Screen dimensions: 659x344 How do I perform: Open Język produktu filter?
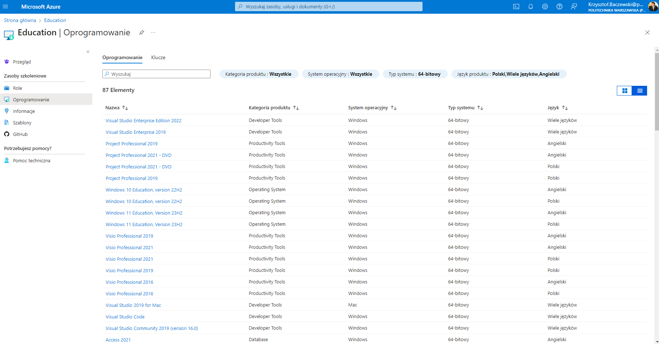pos(508,74)
